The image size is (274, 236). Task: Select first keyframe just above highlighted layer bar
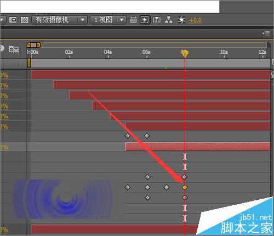tap(127, 136)
